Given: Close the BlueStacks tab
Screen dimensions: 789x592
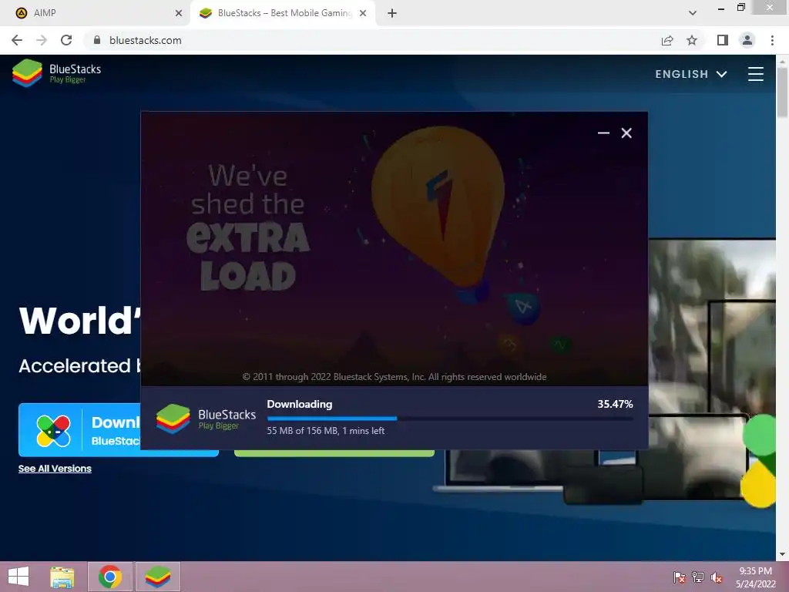Looking at the screenshot, I should pyautogui.click(x=363, y=13).
